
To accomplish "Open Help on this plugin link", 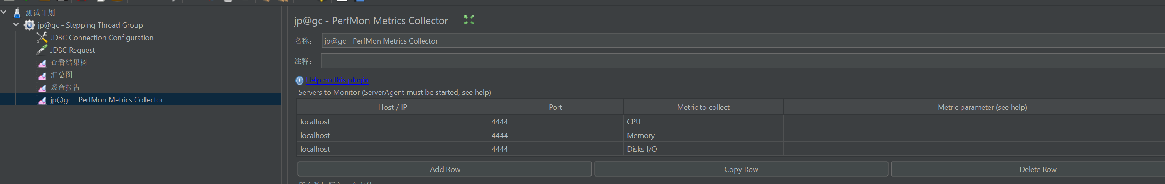I will (337, 80).
